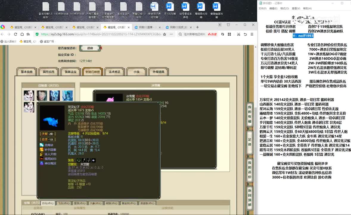This screenshot has height=215, width=351.
Task: Close the 网易CC视频 tab
Action: (191, 27)
